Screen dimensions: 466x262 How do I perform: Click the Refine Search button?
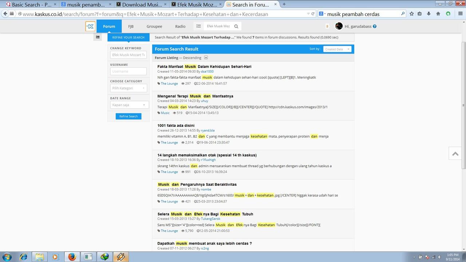[129, 116]
